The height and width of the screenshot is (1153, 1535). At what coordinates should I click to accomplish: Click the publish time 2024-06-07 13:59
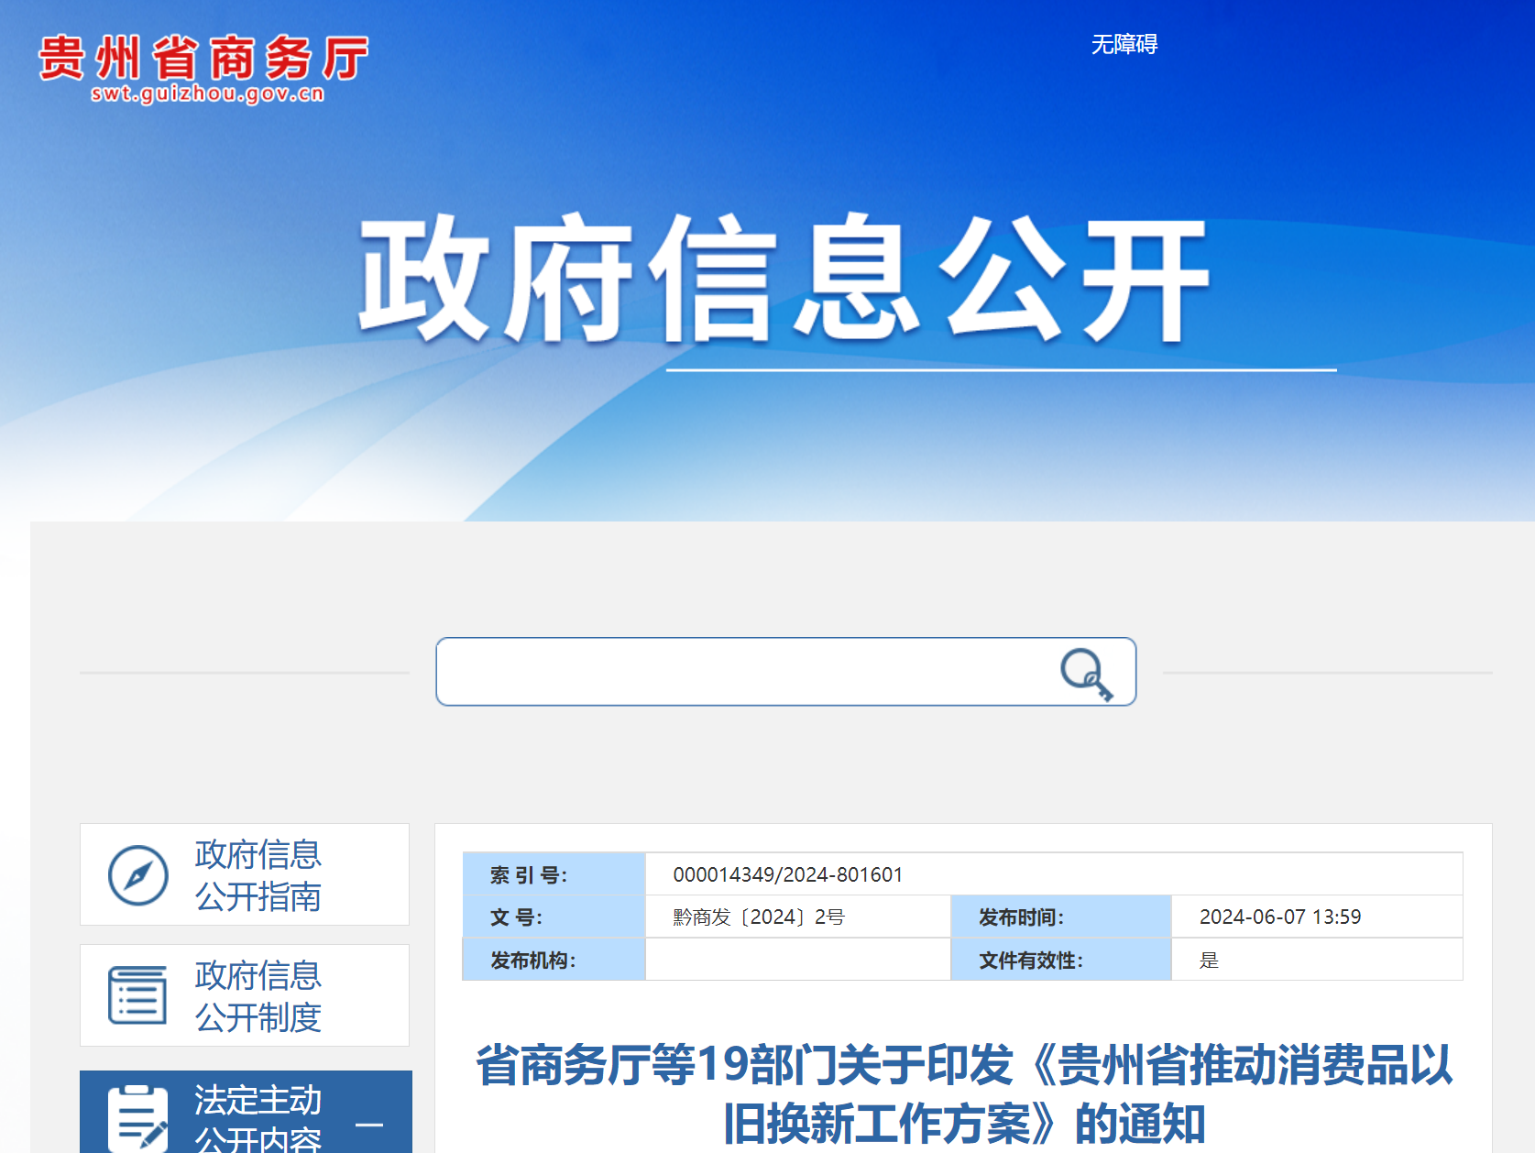point(1279,917)
